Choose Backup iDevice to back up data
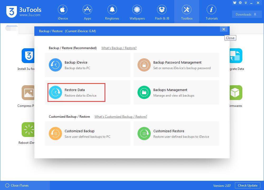The width and height of the screenshot is (264, 190). 88,65
